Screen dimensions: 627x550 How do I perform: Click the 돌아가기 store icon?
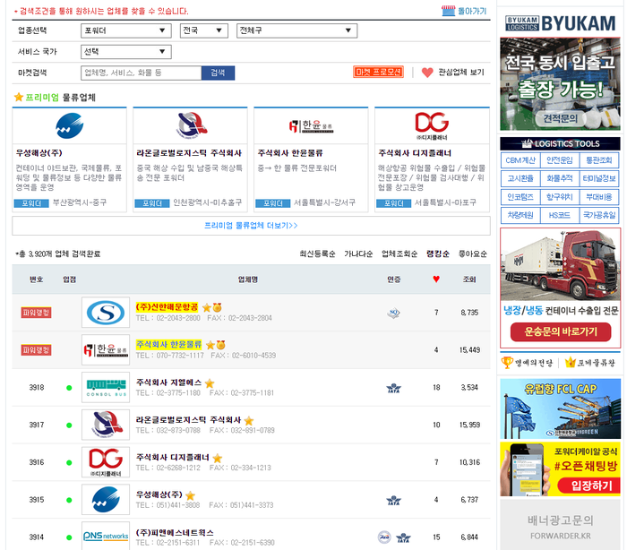pos(448,11)
